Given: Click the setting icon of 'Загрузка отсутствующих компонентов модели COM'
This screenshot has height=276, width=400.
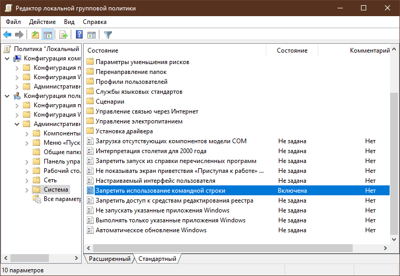Looking at the screenshot, I should tap(90, 141).
